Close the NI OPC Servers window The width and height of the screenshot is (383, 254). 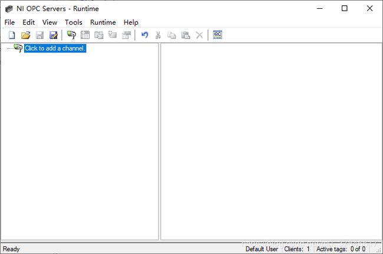[369, 9]
